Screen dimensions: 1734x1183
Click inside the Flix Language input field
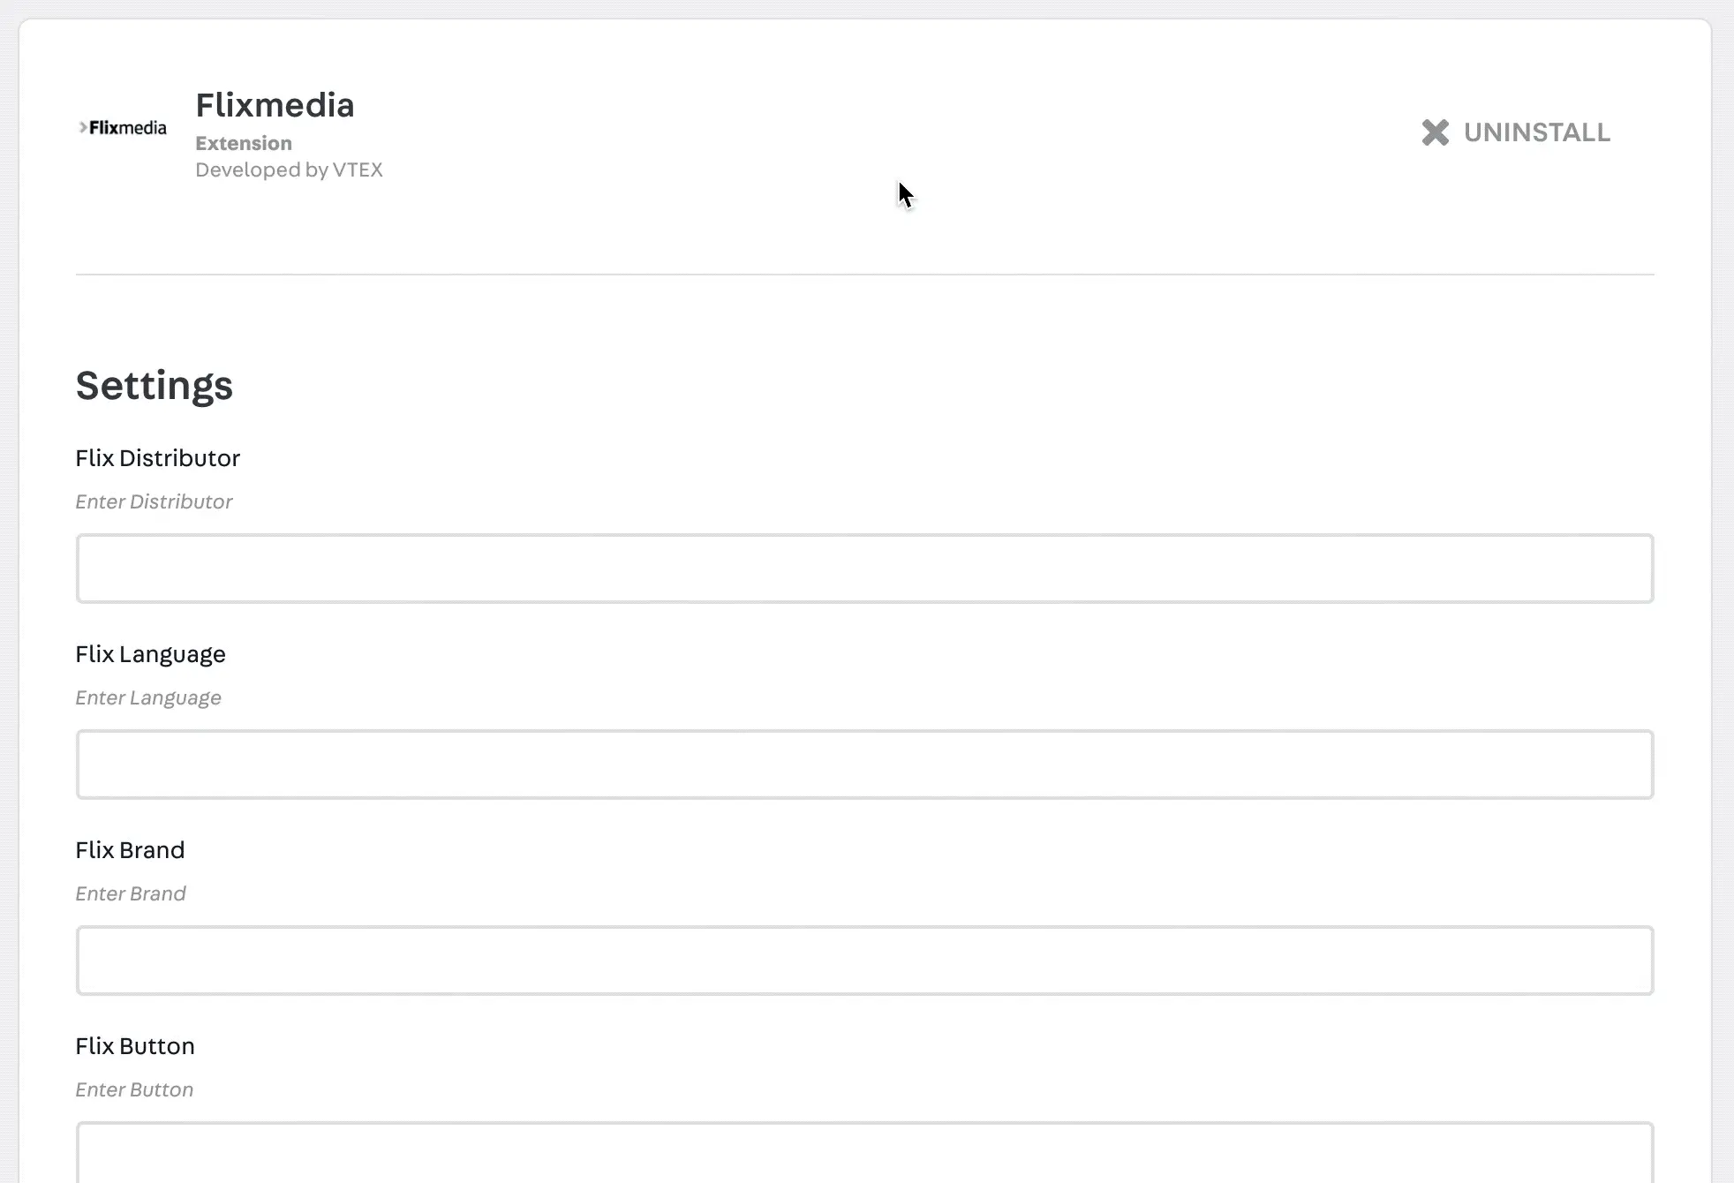865,765
